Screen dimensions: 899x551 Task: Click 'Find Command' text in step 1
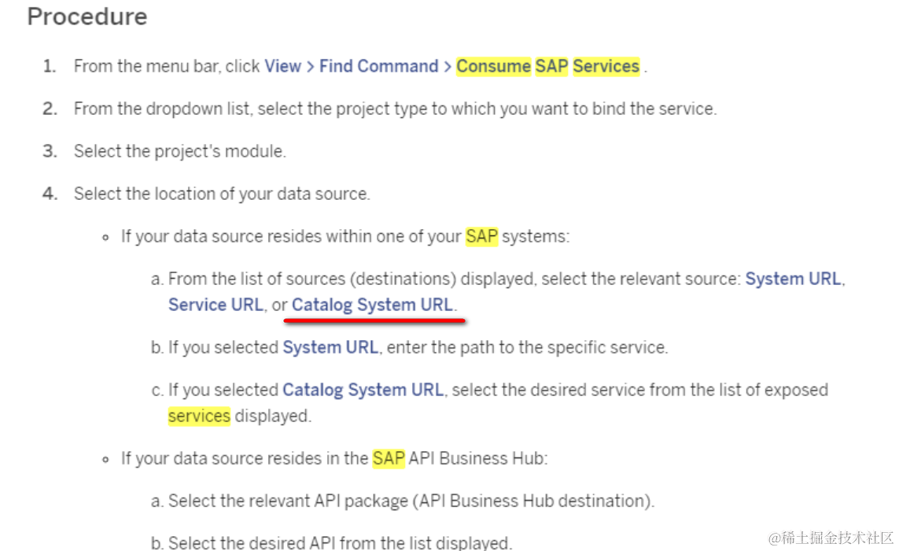pos(378,66)
